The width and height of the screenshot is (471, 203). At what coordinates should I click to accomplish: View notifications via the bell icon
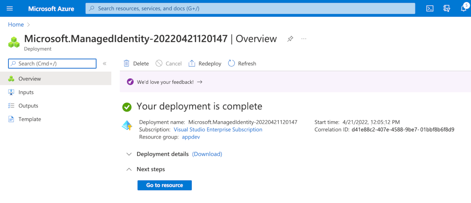click(x=463, y=8)
